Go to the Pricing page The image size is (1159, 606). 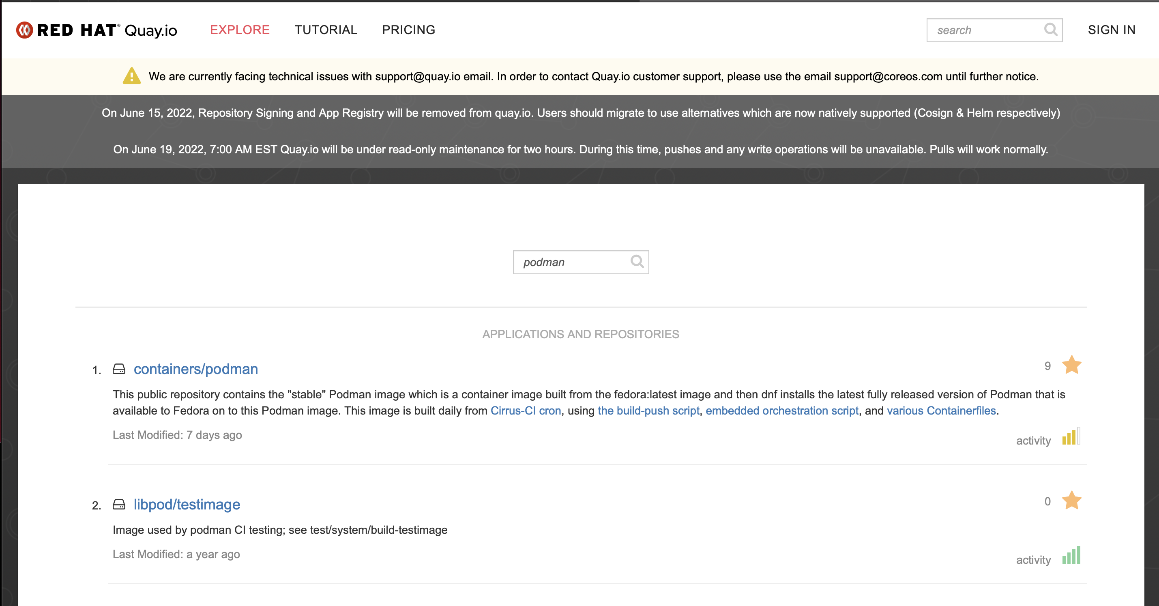pyautogui.click(x=408, y=30)
